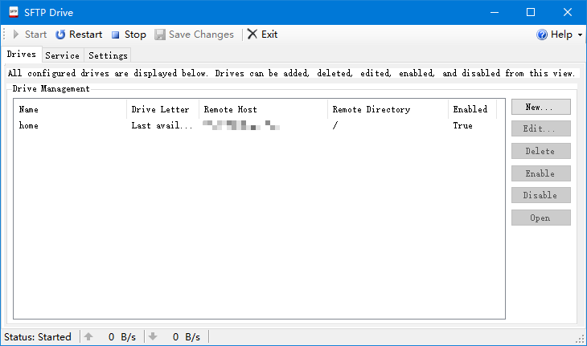This screenshot has height=346, width=587.
Task: Click the SFTP Drive title bar icon
Action: tap(13, 12)
